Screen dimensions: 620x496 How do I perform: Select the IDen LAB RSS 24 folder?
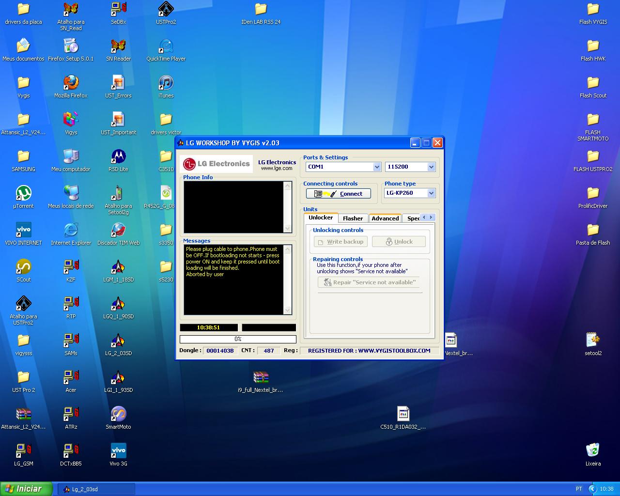pos(261,13)
